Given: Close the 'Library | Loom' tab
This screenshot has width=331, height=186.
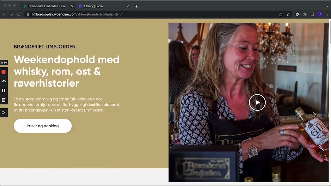Looking at the screenshot, I should [127, 6].
